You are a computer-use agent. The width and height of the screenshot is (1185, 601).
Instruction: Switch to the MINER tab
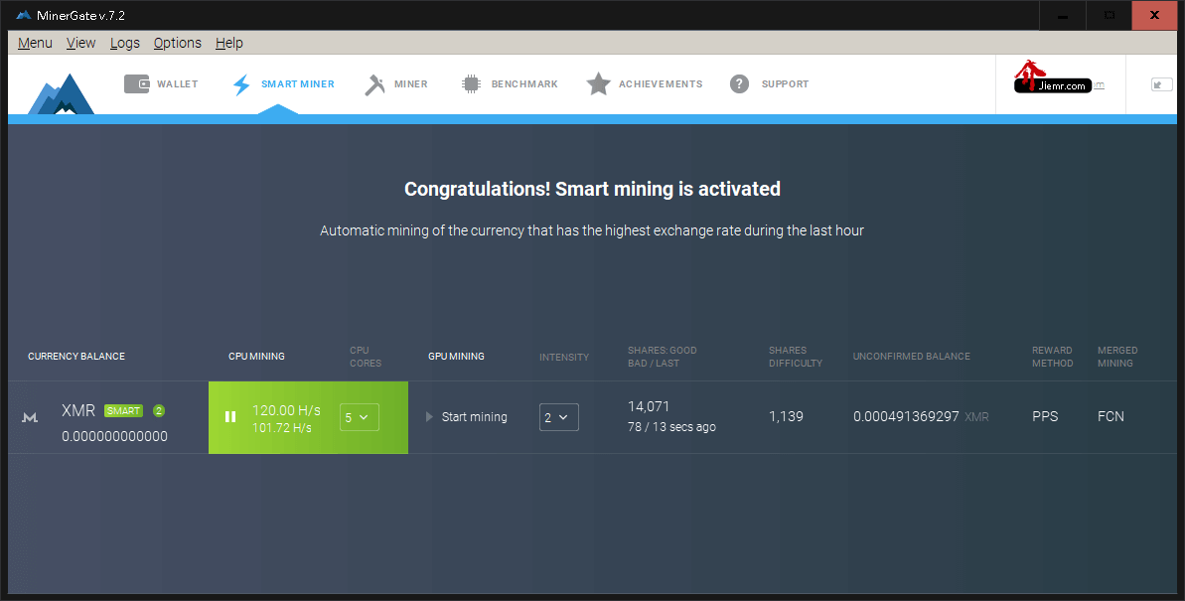pyautogui.click(x=411, y=83)
